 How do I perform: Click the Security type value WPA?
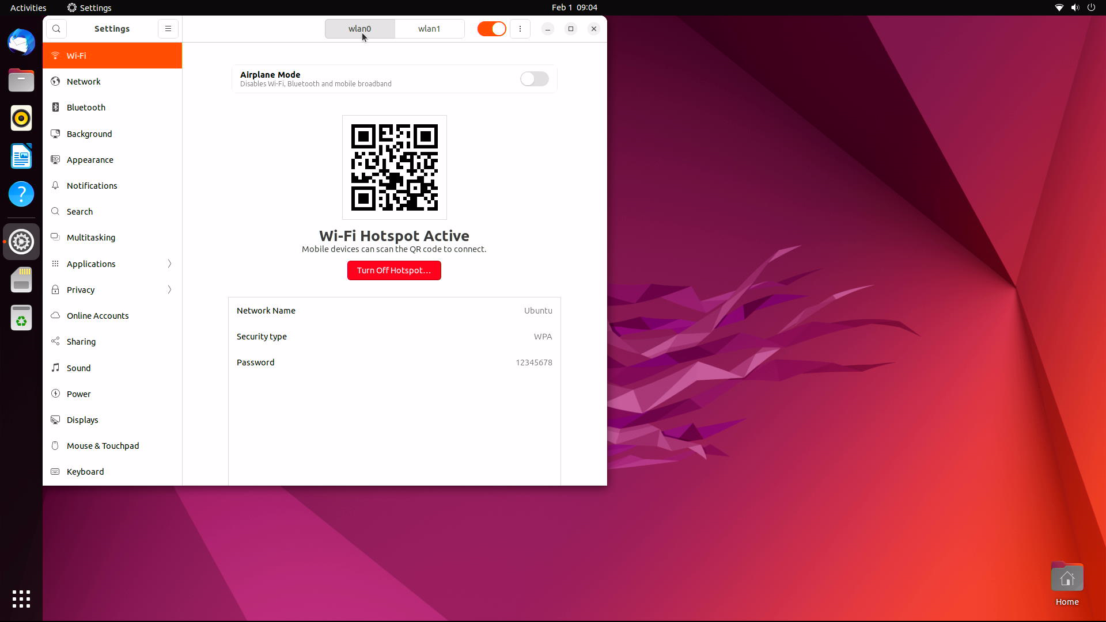[x=543, y=337]
